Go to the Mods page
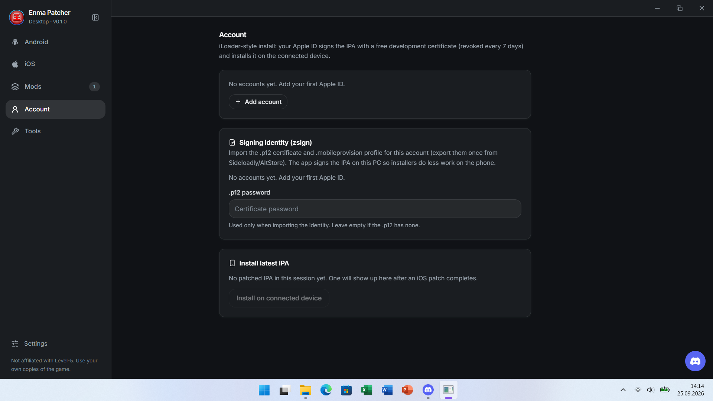The image size is (713, 401). tap(55, 87)
